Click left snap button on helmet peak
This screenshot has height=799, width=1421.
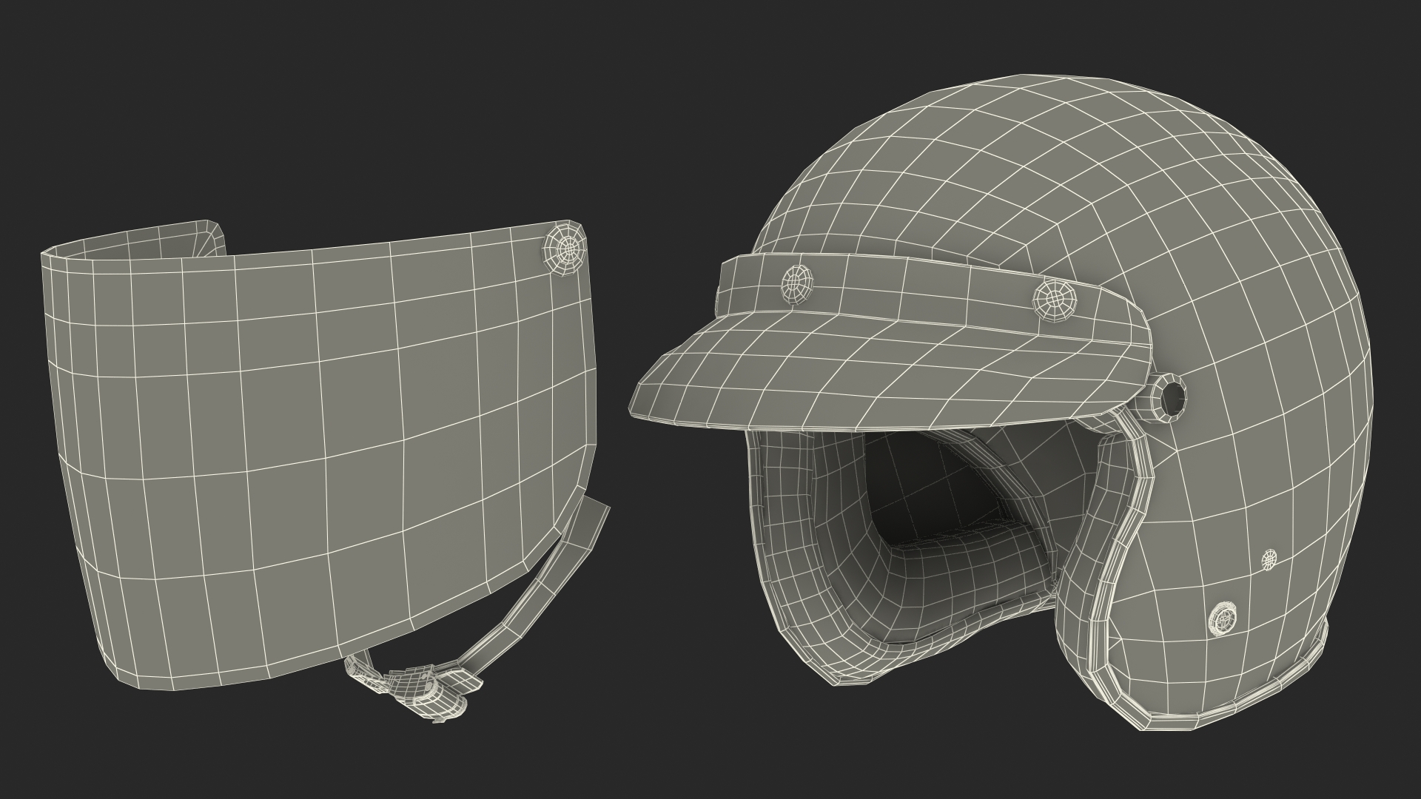[x=797, y=283]
